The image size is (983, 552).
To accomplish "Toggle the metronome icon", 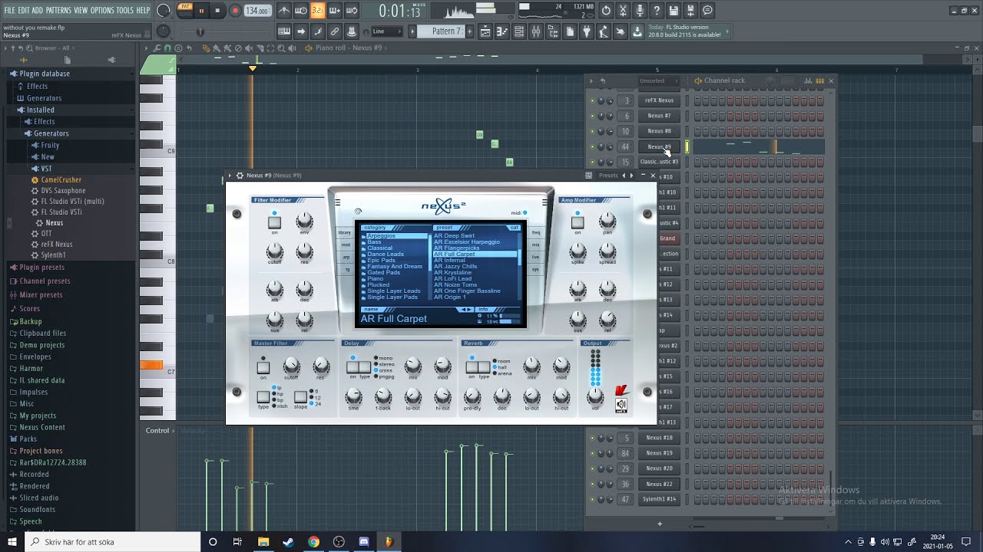I will pyautogui.click(x=284, y=11).
